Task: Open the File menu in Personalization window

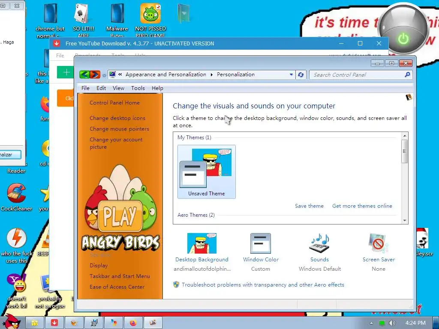Action: pyautogui.click(x=85, y=88)
